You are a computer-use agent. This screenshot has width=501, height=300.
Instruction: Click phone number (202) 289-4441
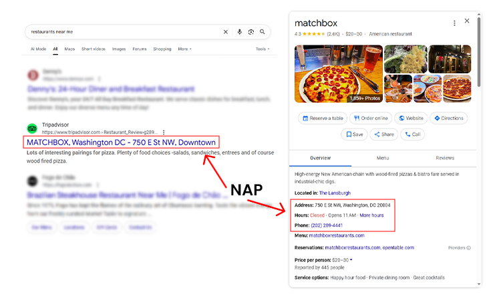[x=327, y=225]
